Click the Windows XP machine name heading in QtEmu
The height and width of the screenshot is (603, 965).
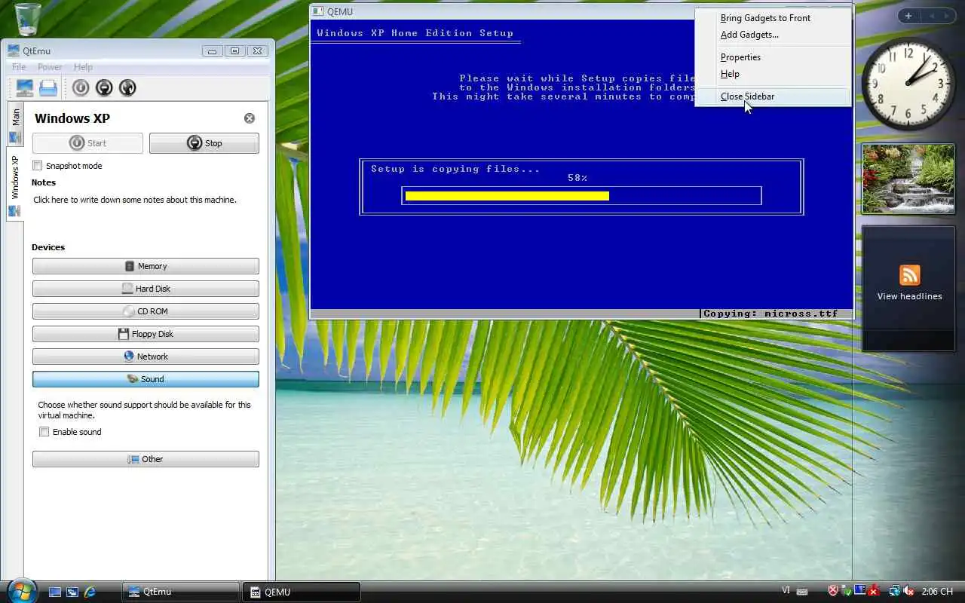tap(72, 118)
